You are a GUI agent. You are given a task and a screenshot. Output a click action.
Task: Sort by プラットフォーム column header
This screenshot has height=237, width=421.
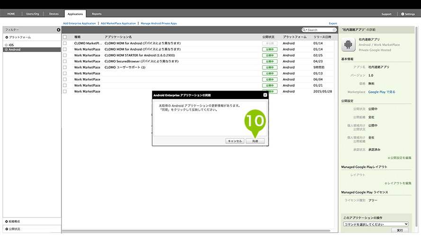click(x=295, y=37)
